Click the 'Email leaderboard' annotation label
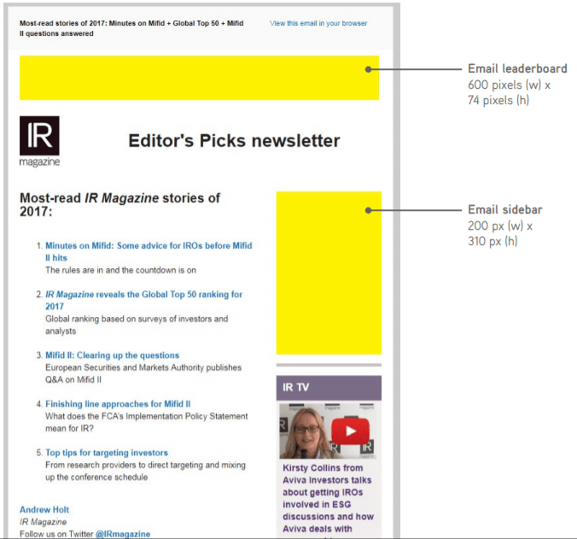 pos(517,69)
